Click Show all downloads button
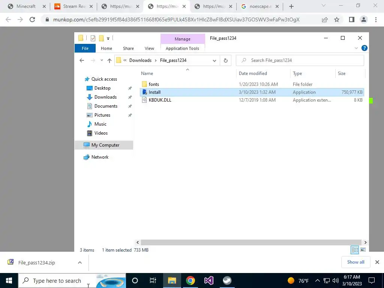 [x=355, y=262]
